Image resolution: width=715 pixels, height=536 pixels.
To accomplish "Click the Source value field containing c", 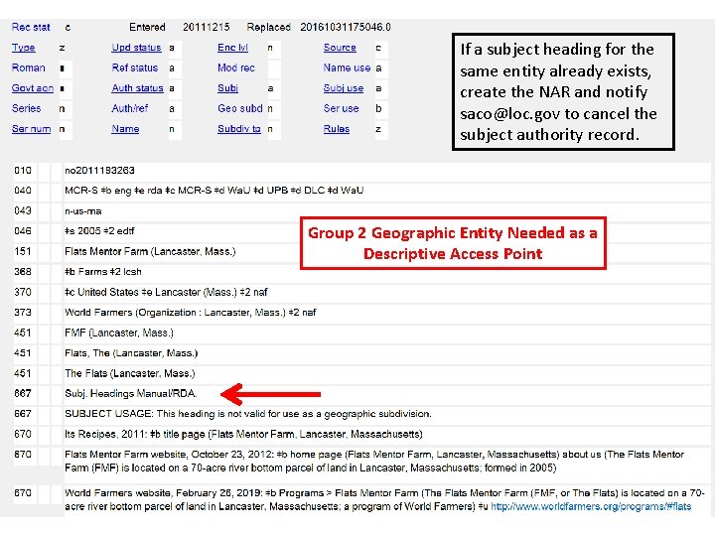I will click(x=381, y=48).
